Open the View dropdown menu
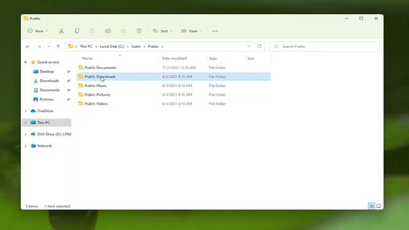The image size is (409, 230). click(191, 31)
